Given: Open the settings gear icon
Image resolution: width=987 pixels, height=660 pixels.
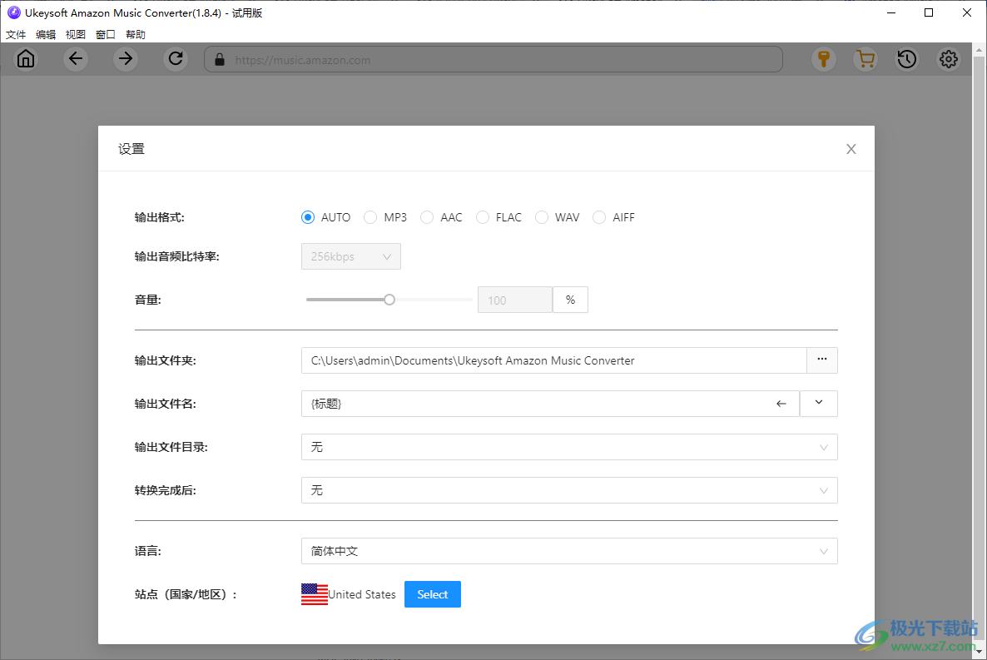Looking at the screenshot, I should tap(949, 59).
